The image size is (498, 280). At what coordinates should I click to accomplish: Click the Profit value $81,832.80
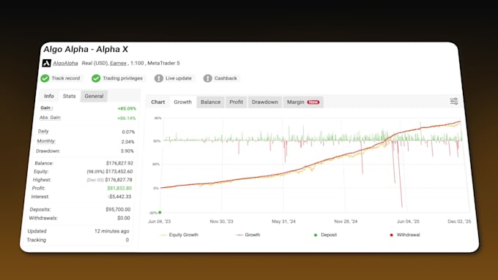(x=119, y=188)
